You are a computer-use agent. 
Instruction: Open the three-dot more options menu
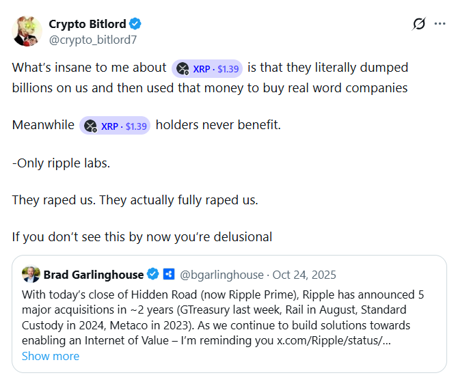[440, 24]
